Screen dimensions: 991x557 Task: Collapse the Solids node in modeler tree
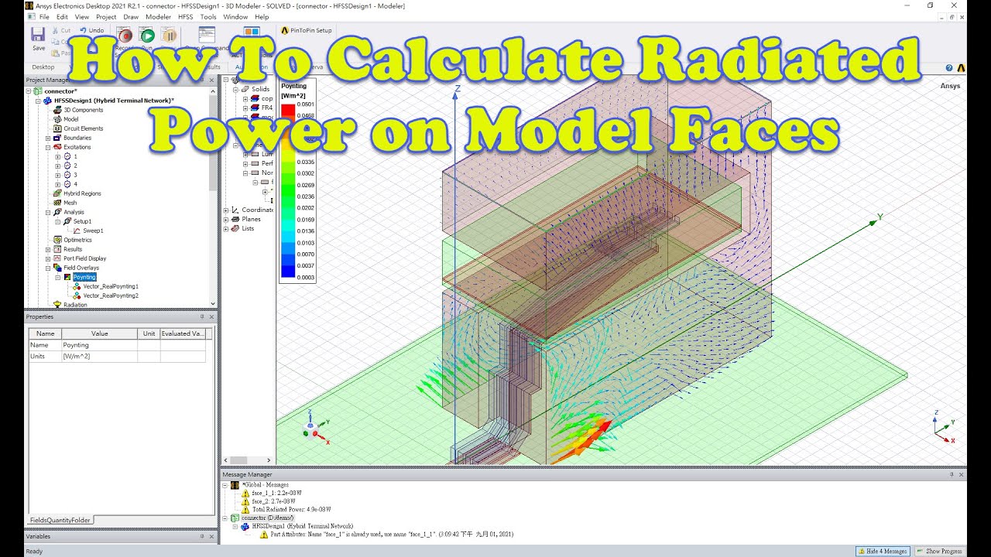click(235, 89)
